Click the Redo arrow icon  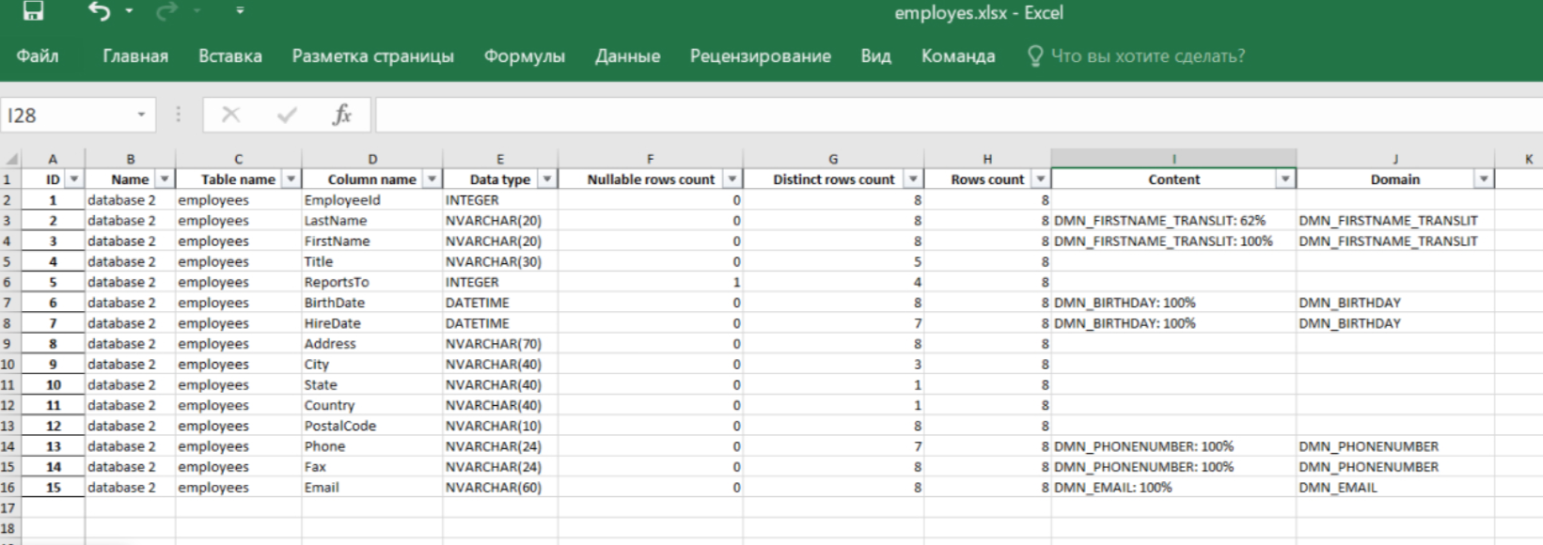click(166, 11)
